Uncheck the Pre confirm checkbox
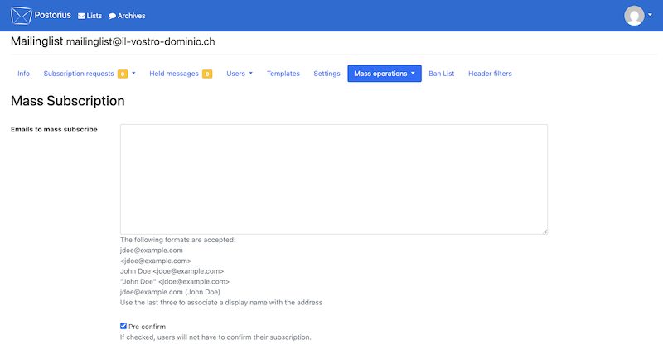Image resolution: width=663 pixels, height=349 pixels. point(123,326)
